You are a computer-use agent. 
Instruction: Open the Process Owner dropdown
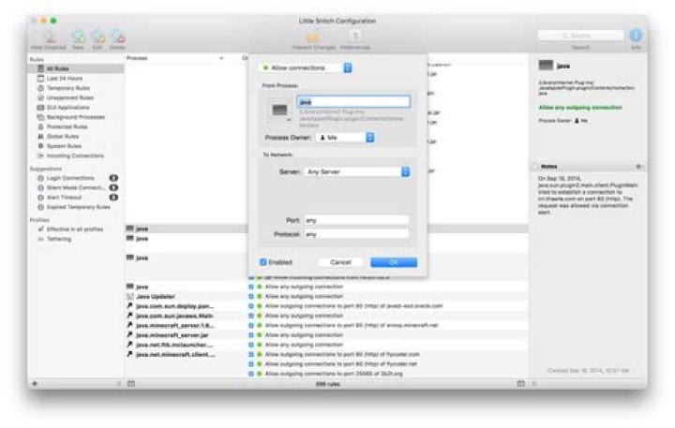(x=345, y=138)
